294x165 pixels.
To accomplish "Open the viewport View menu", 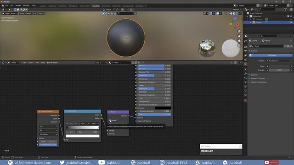I will point(22,13).
